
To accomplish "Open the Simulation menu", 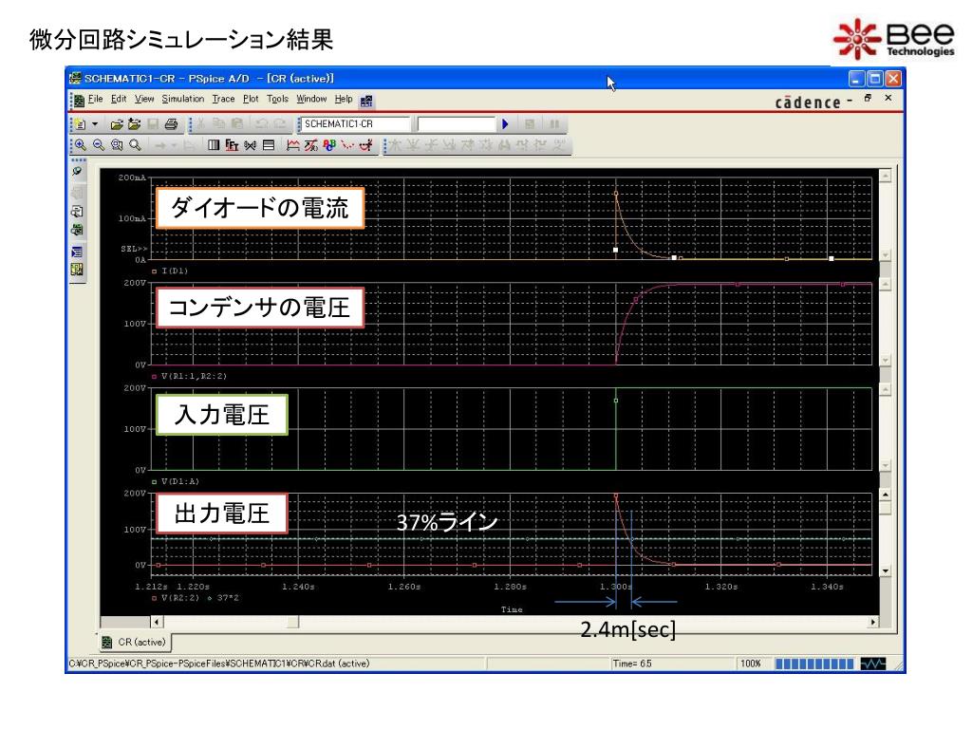I will [183, 99].
